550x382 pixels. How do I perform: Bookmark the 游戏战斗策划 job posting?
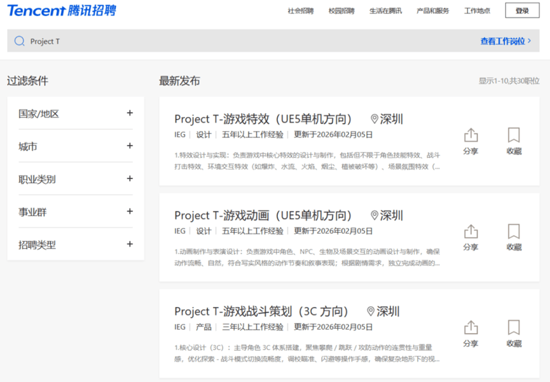point(514,334)
